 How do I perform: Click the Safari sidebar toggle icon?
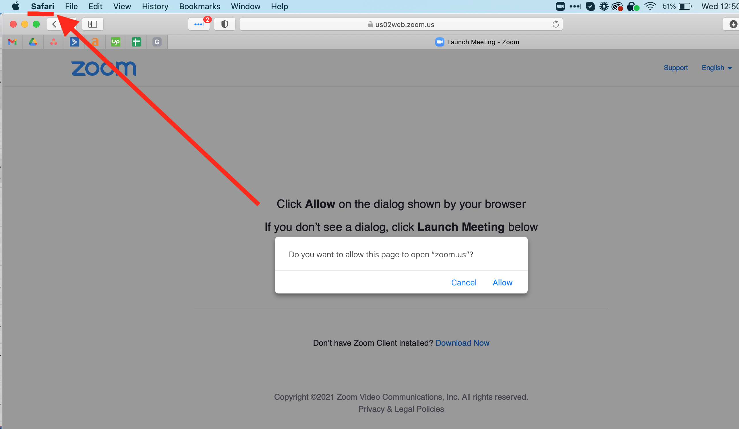[93, 24]
